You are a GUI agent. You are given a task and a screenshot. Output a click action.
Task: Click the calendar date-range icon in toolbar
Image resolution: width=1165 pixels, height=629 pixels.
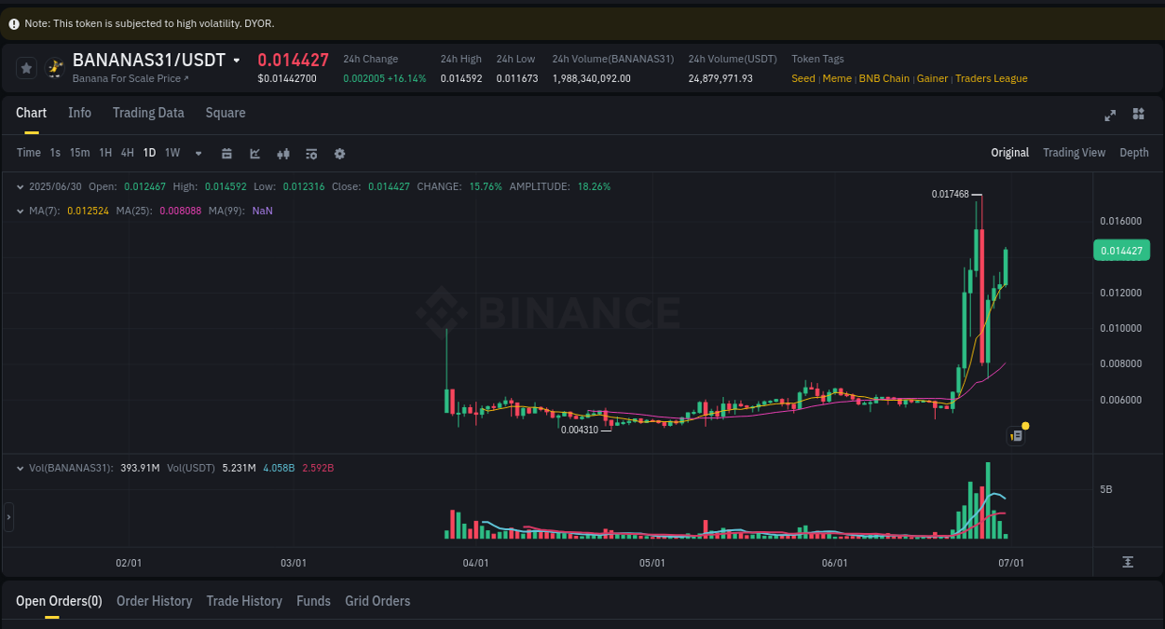click(226, 153)
